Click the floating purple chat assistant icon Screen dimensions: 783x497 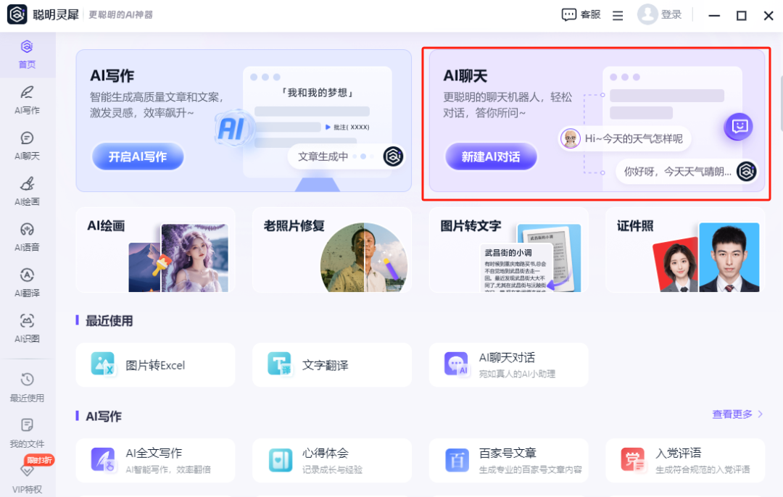[738, 127]
